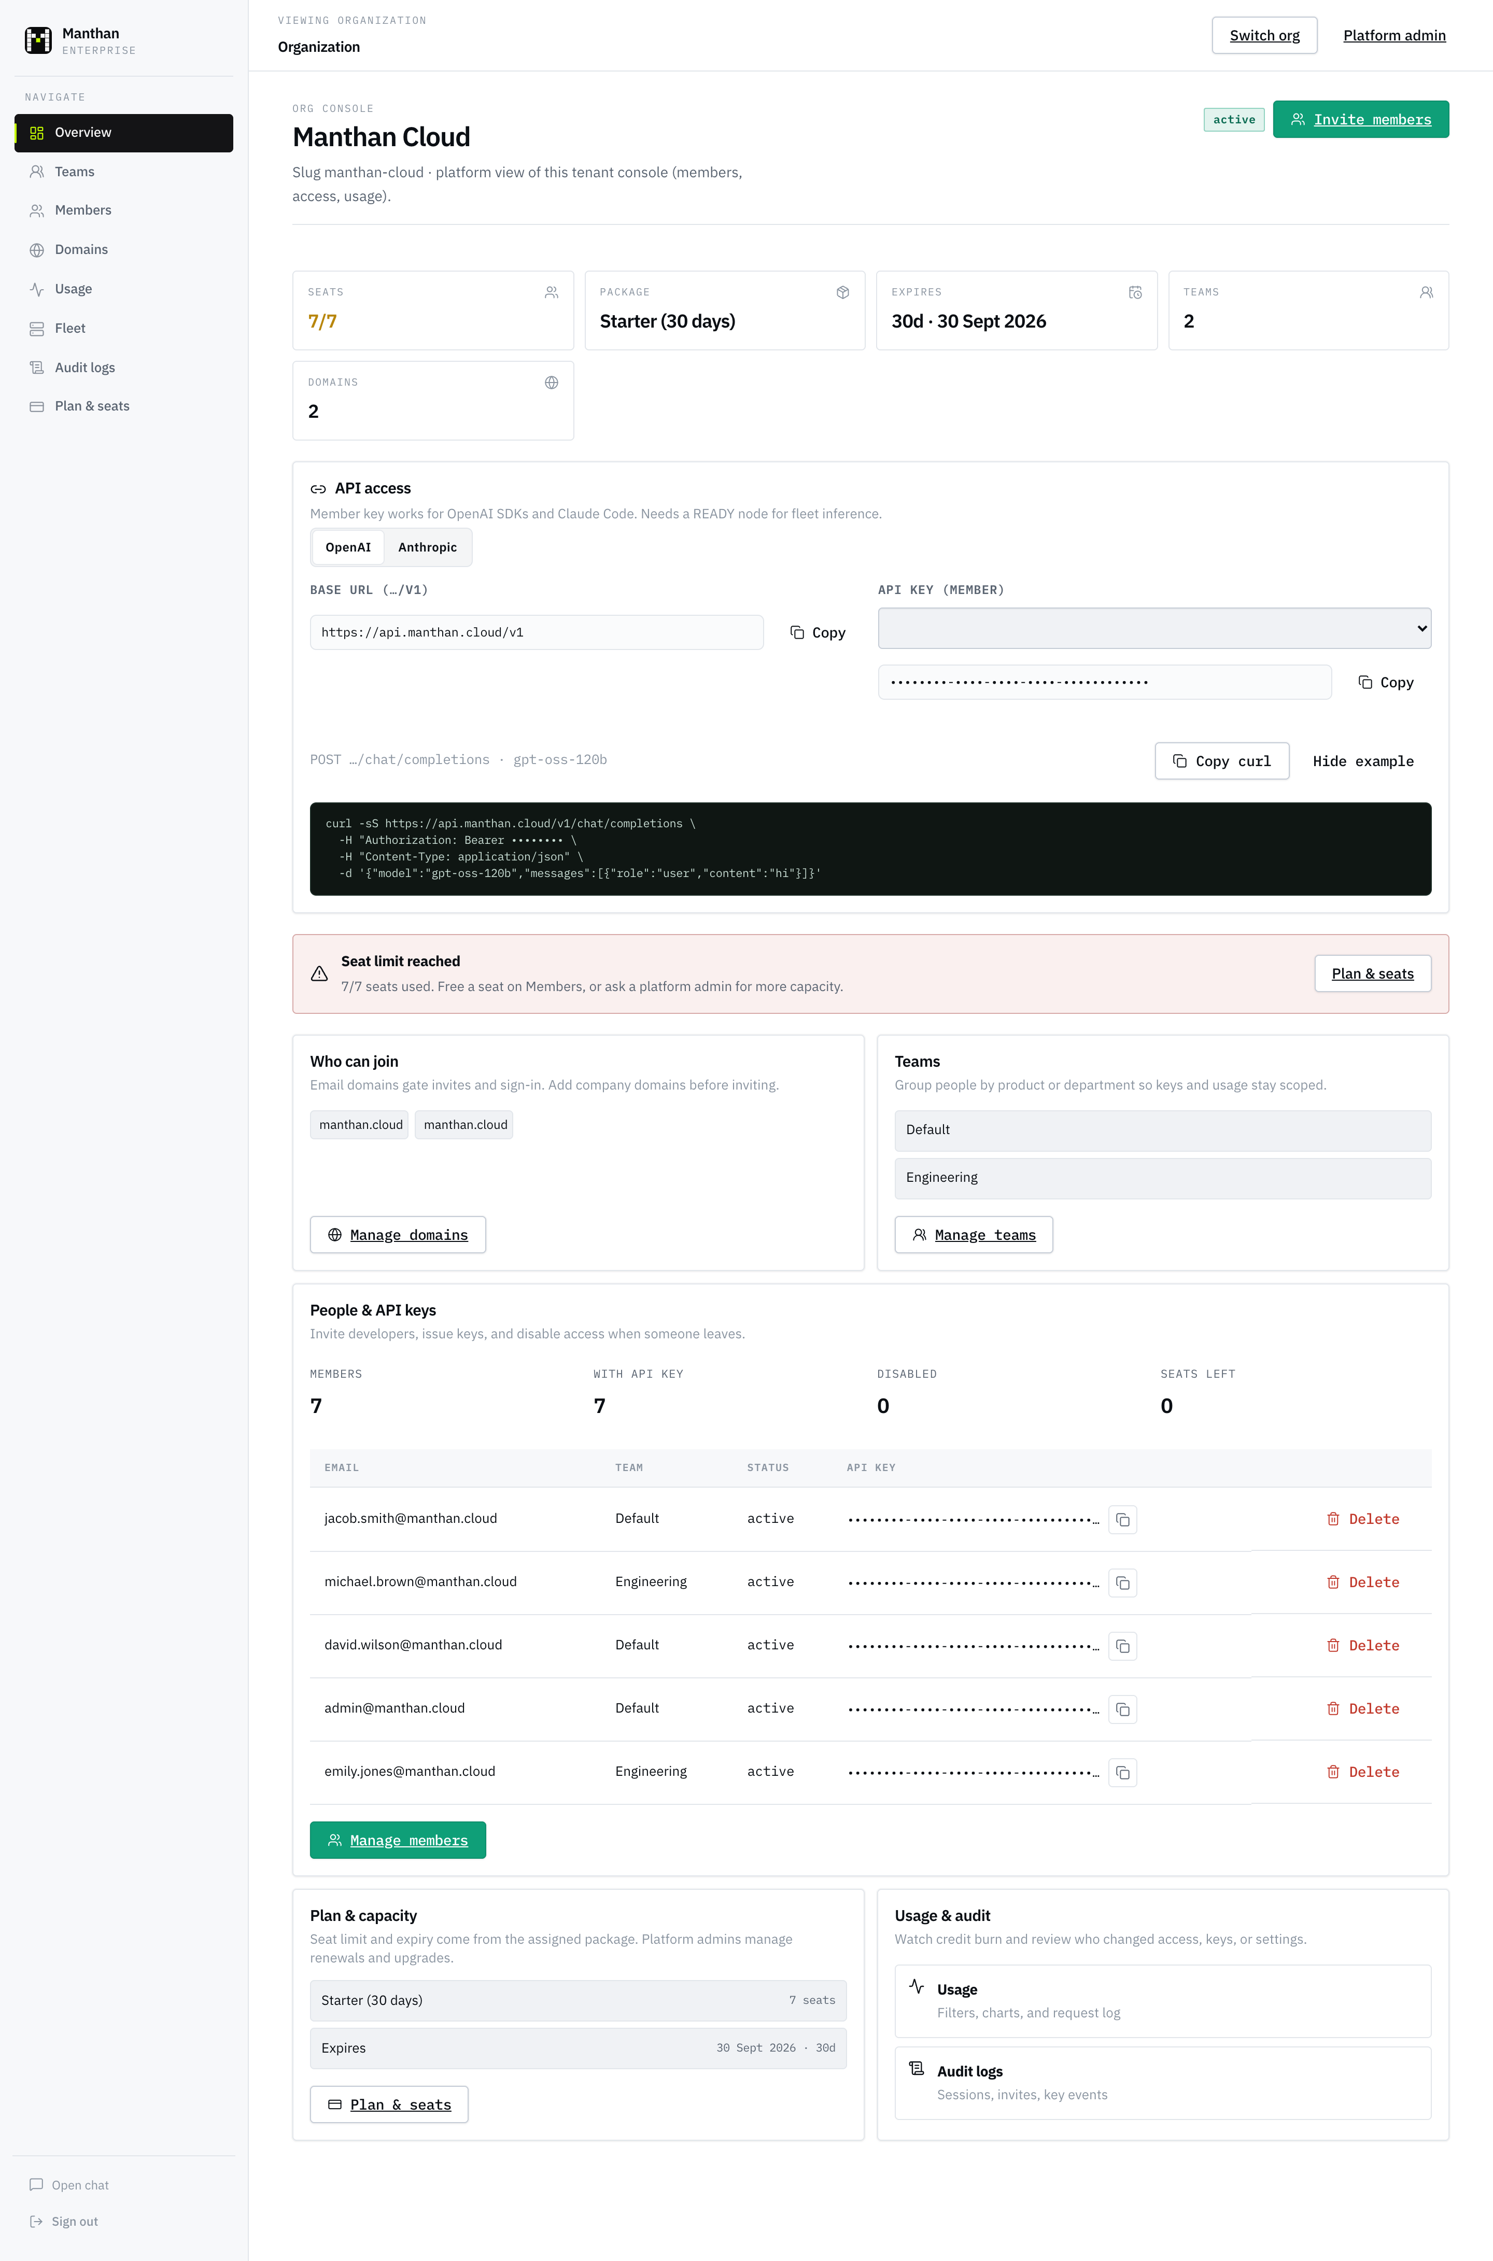Click the Switch org button
Screen dimensions: 1493x2261
pos(1264,35)
